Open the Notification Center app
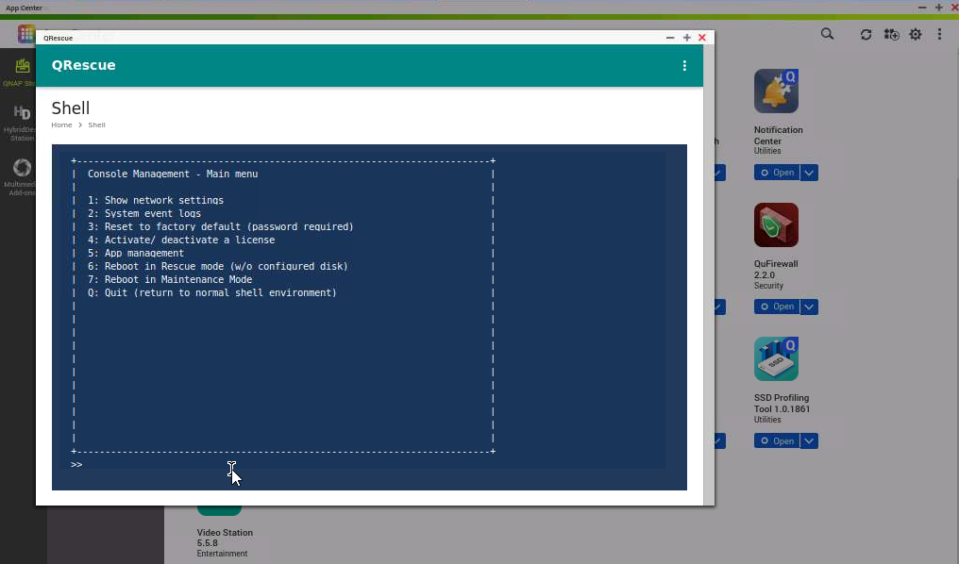The height and width of the screenshot is (564, 959). pos(777,173)
